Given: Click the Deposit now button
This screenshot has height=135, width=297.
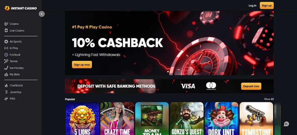Looking at the screenshot, I should [251, 86].
